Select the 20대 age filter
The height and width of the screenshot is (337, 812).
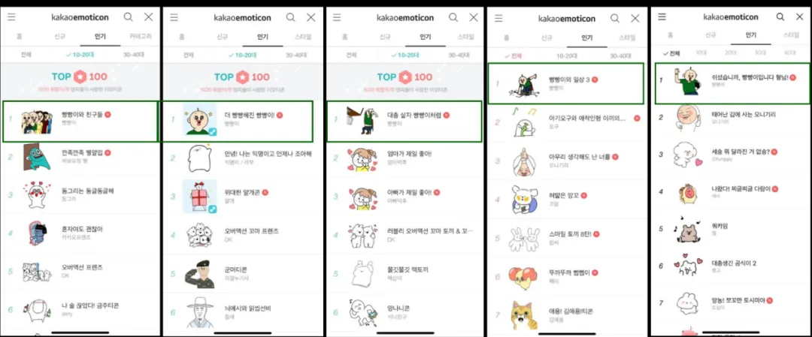pos(731,53)
